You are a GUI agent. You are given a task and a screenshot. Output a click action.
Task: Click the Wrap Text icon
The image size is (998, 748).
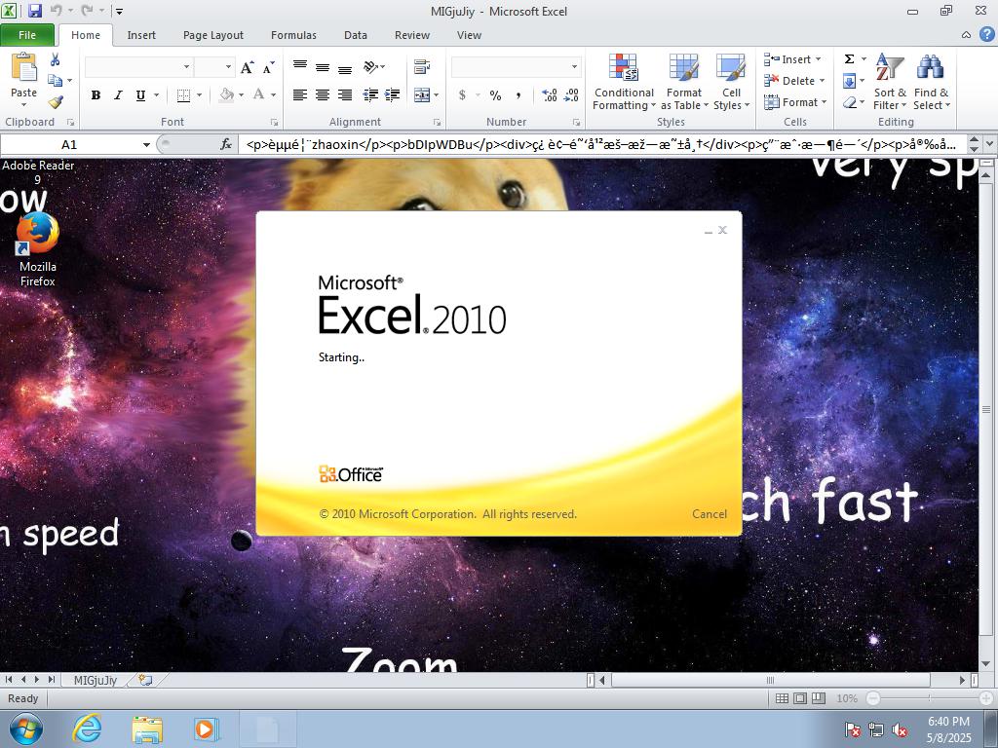(421, 67)
